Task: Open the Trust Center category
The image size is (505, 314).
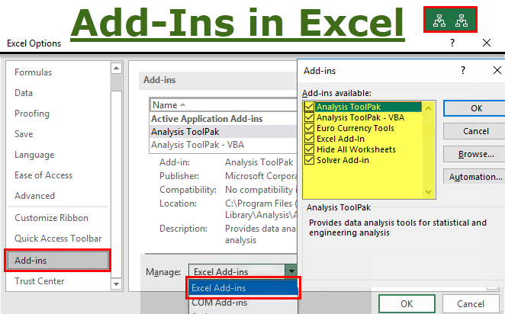Action: [40, 281]
